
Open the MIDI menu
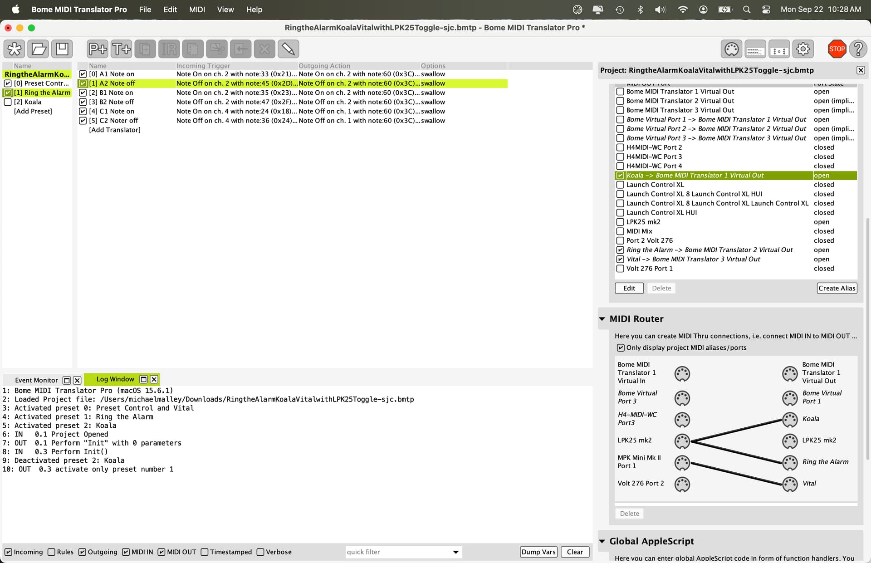tap(197, 10)
